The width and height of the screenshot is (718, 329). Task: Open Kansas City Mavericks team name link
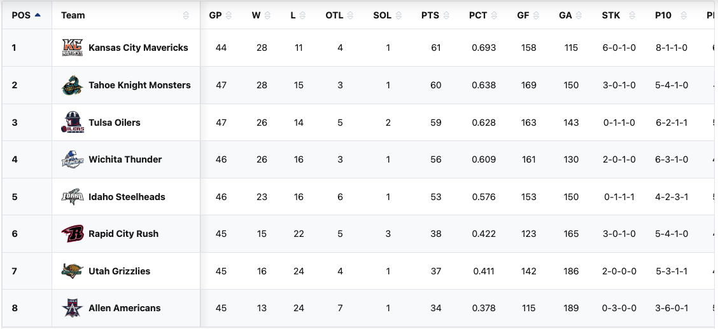138,48
